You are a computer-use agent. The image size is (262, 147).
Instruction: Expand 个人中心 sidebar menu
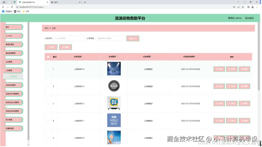click(x=13, y=36)
